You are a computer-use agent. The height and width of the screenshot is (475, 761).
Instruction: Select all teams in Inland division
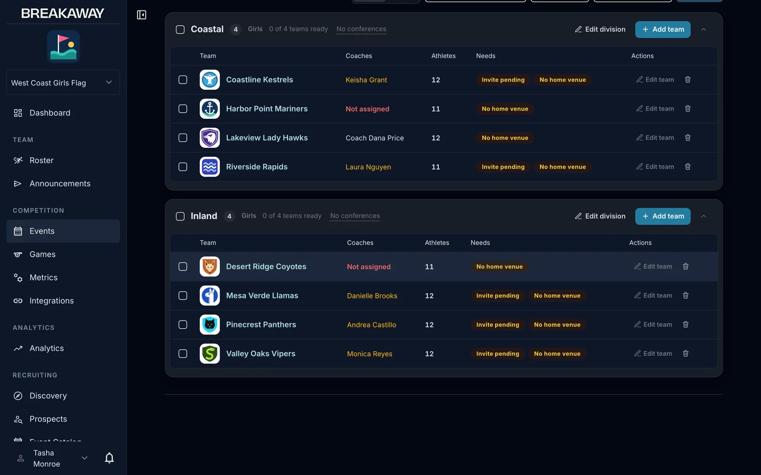pos(180,216)
